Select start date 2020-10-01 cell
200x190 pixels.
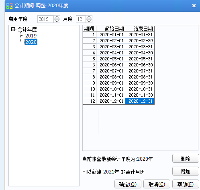[111, 89]
